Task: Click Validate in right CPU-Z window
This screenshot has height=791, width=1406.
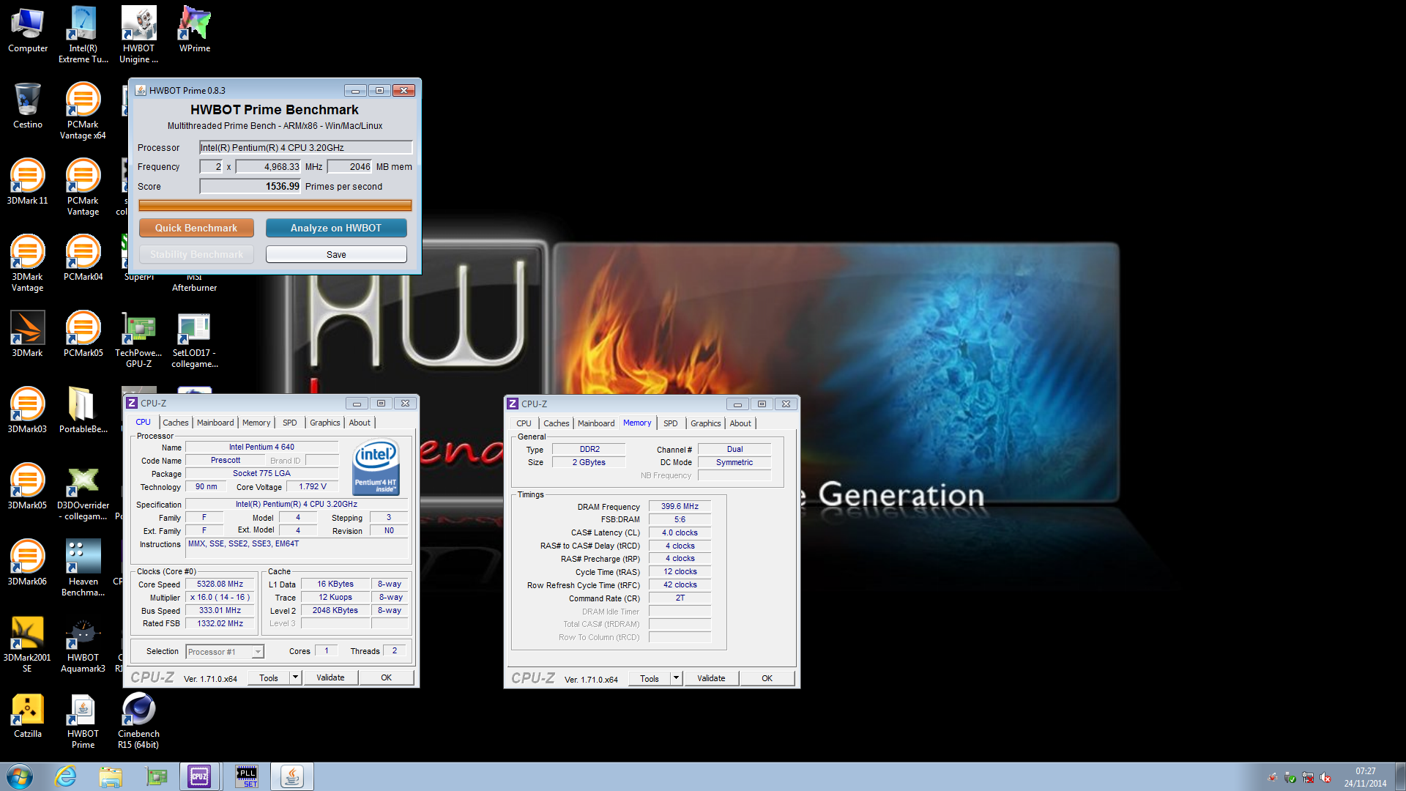Action: pyautogui.click(x=711, y=678)
